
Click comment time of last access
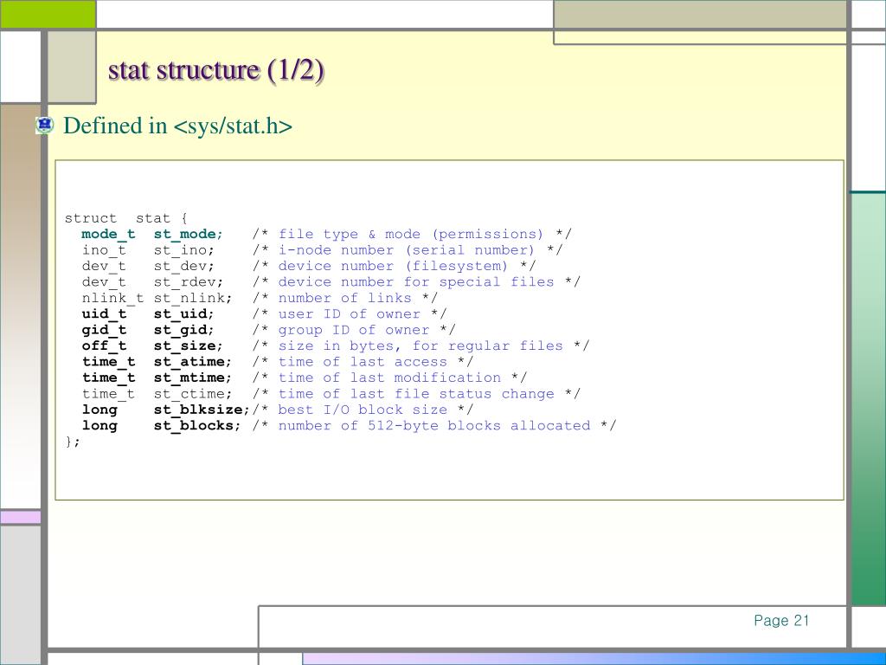[363, 361]
